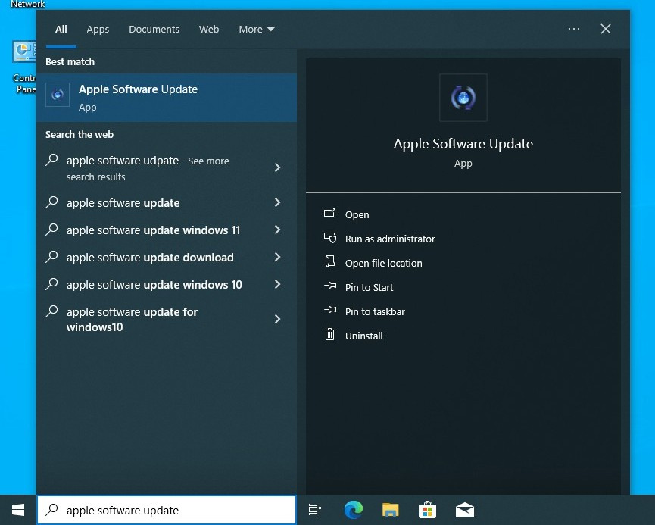Open Microsoft Store from the taskbar

(427, 510)
